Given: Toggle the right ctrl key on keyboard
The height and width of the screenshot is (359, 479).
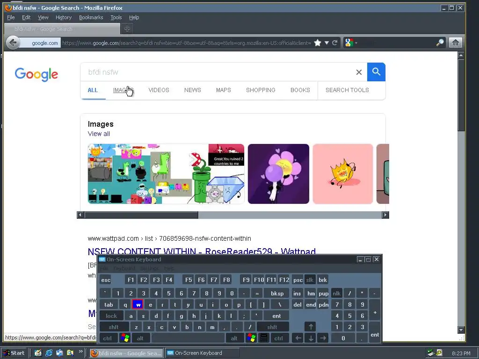Looking at the screenshot, I should [x=278, y=338].
